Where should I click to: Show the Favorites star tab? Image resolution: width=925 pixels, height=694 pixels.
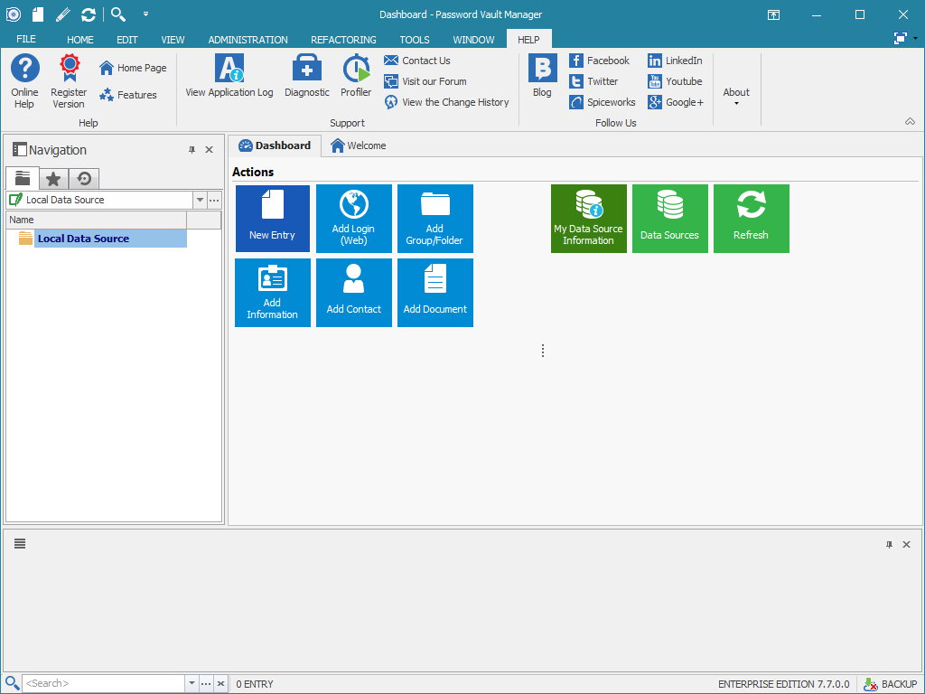[x=53, y=179]
